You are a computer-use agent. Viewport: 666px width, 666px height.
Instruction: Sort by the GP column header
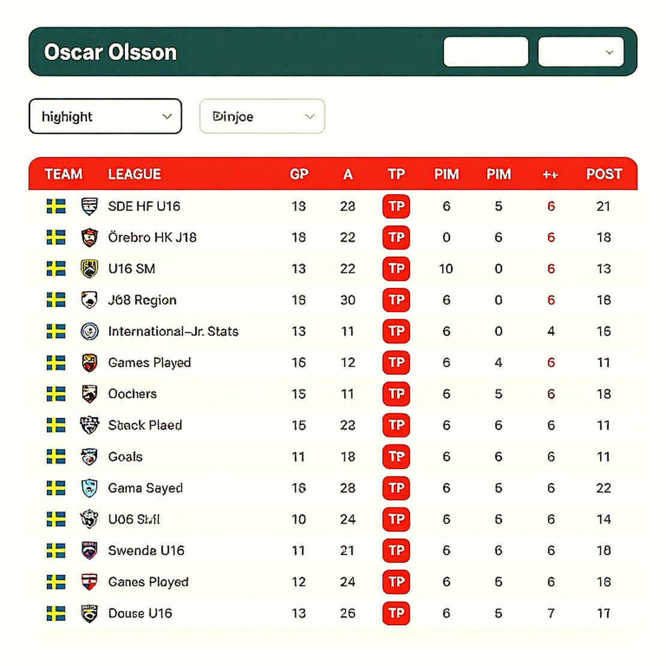click(x=299, y=174)
